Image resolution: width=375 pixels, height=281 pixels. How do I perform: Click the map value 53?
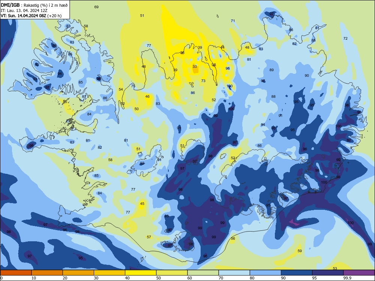point(335,269)
